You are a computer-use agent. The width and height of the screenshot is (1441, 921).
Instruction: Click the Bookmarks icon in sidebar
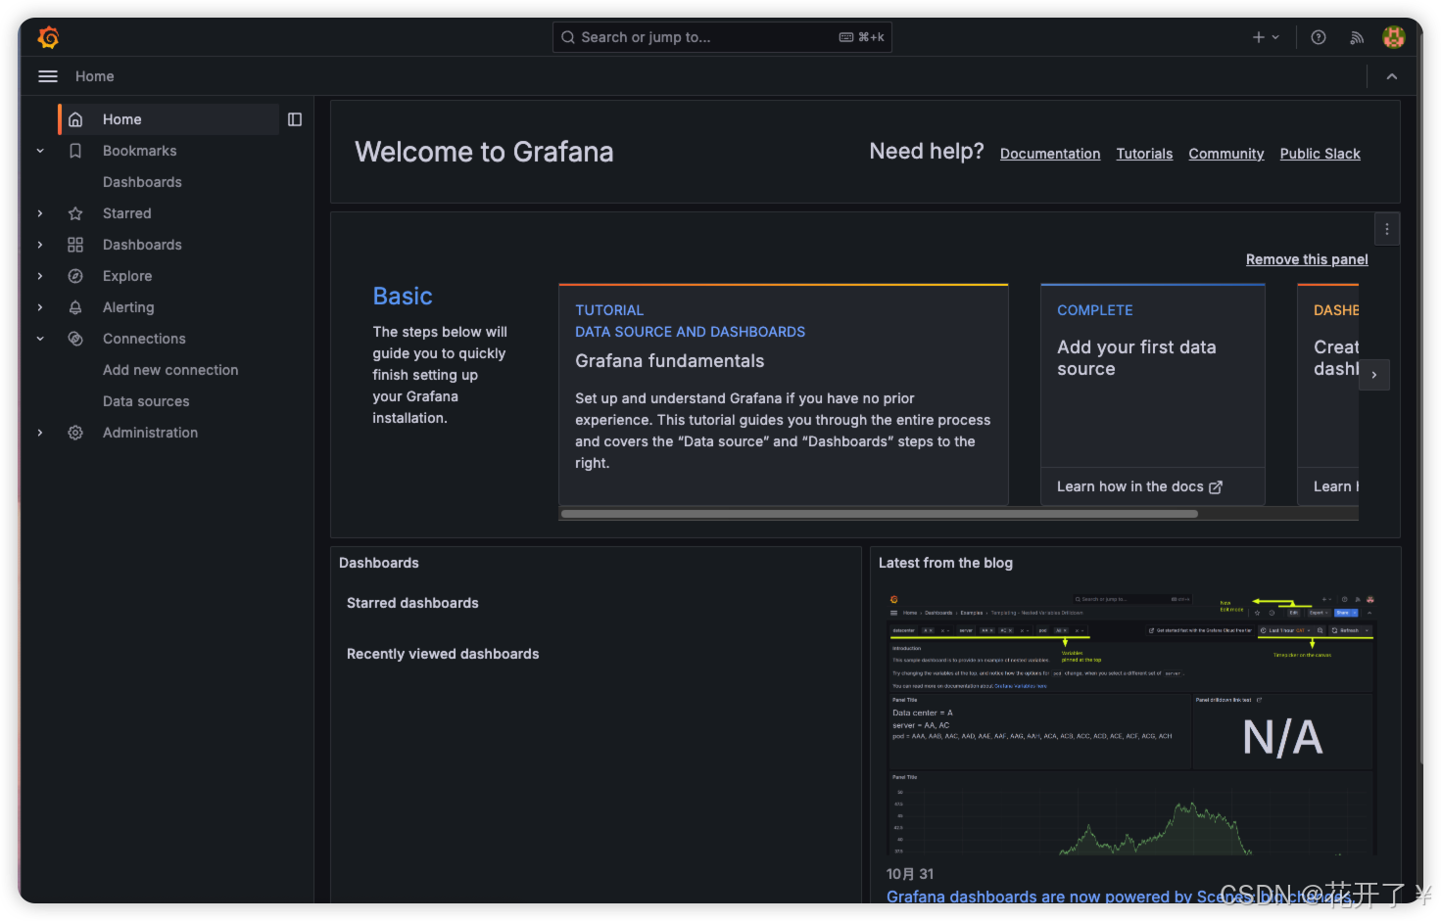[75, 151]
